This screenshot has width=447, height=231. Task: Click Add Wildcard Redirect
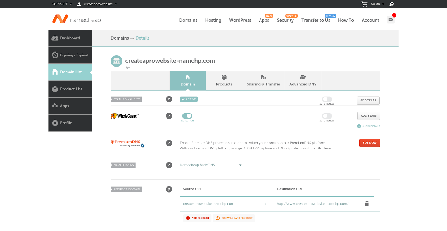[x=234, y=218]
